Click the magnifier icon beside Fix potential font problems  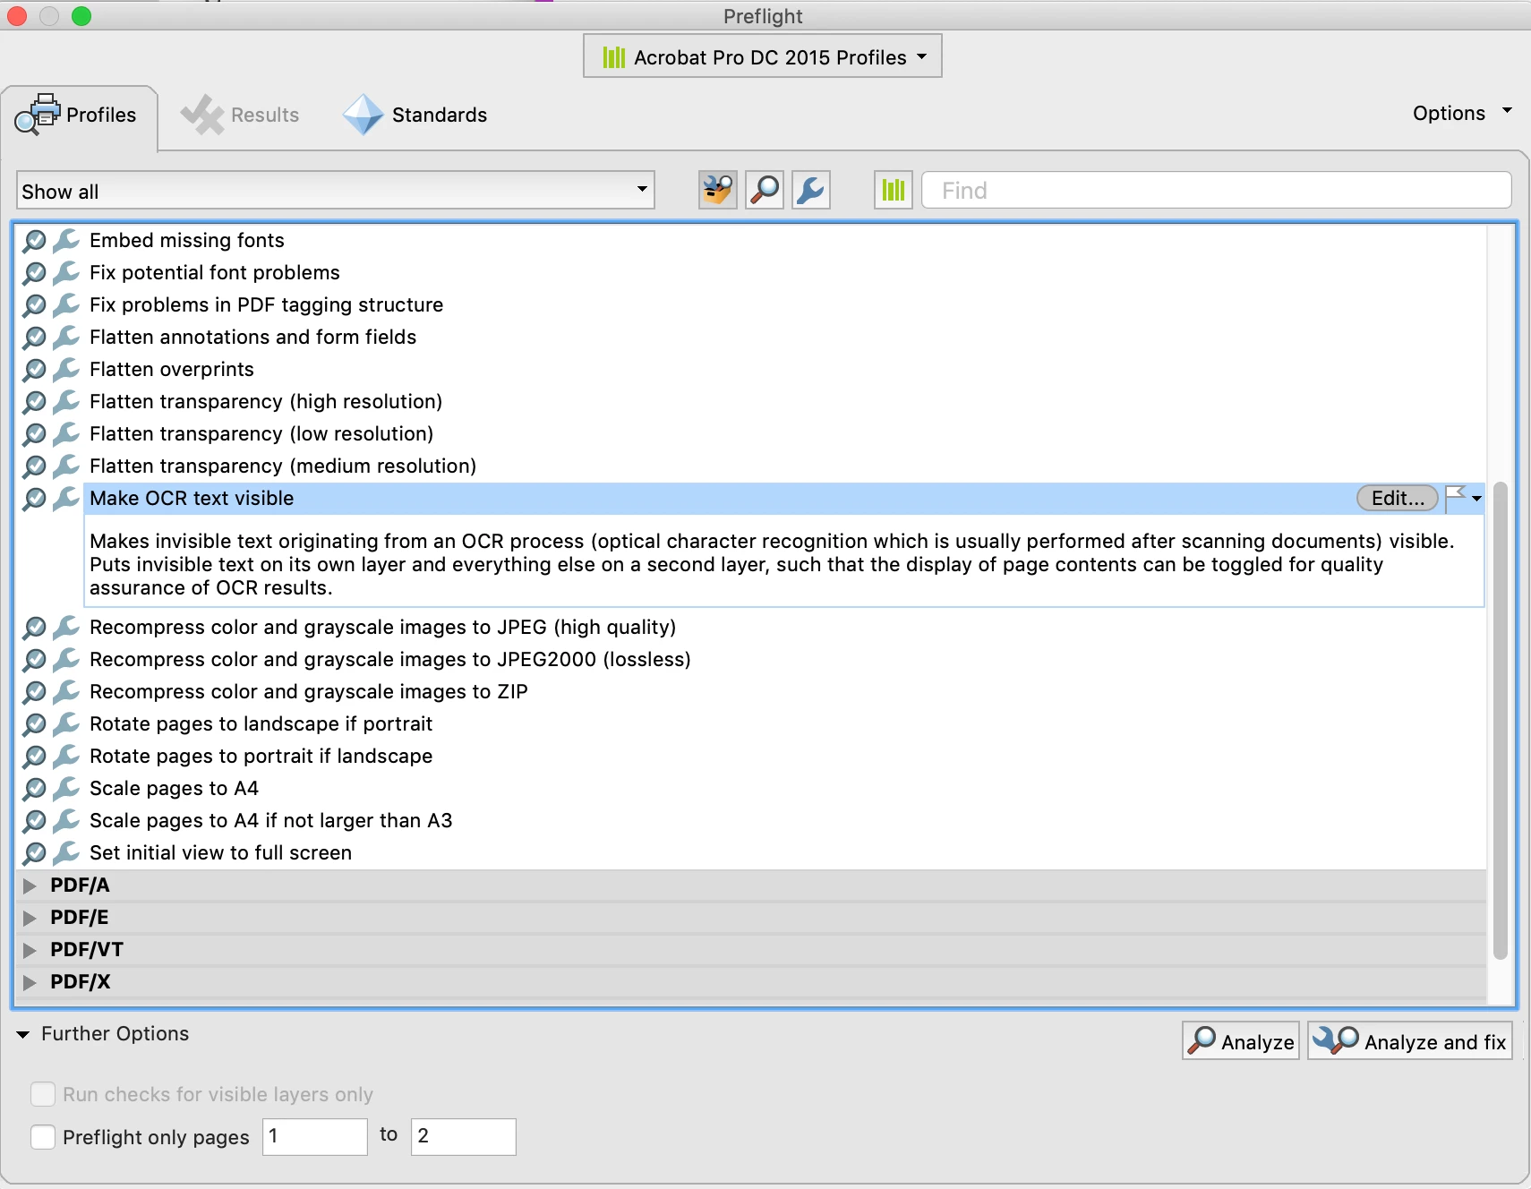coord(34,273)
